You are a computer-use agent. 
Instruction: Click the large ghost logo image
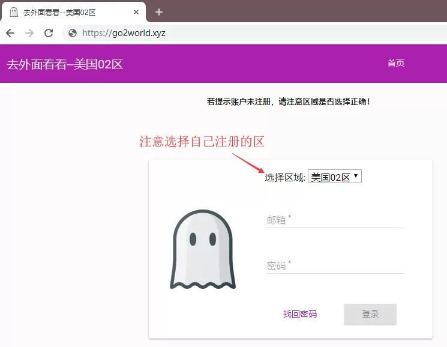click(x=203, y=250)
